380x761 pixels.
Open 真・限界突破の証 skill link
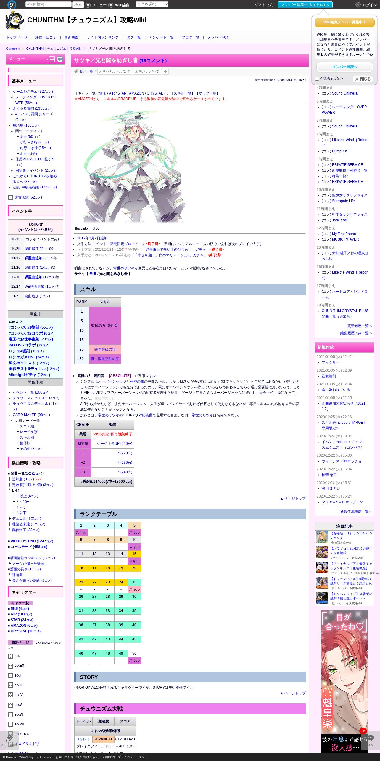(x=105, y=359)
